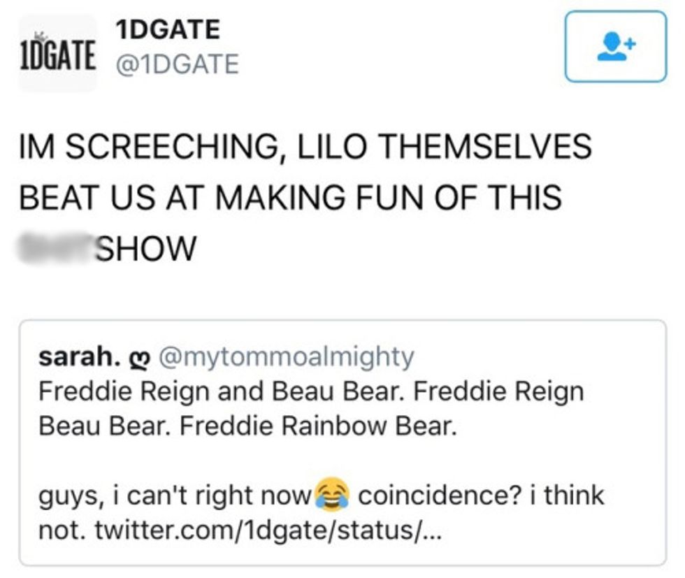Click the @mytommoalmighty handle
This screenshot has width=685, height=578.
pos(287,357)
